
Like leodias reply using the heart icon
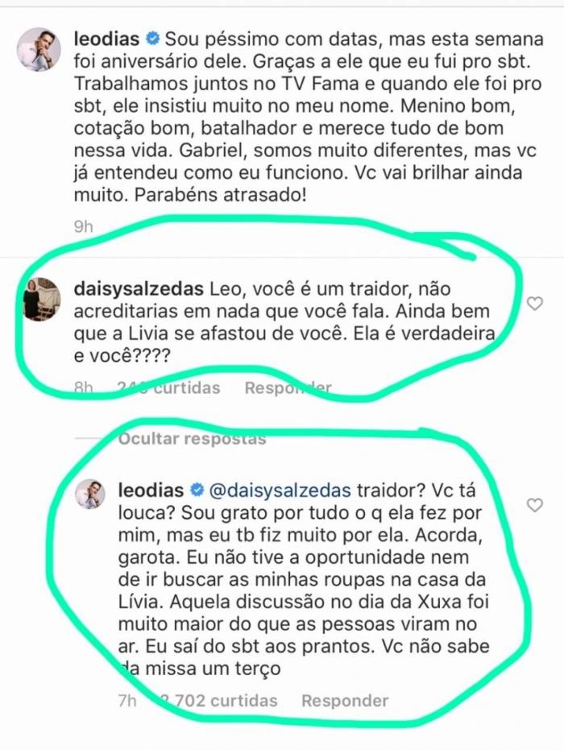point(534,505)
